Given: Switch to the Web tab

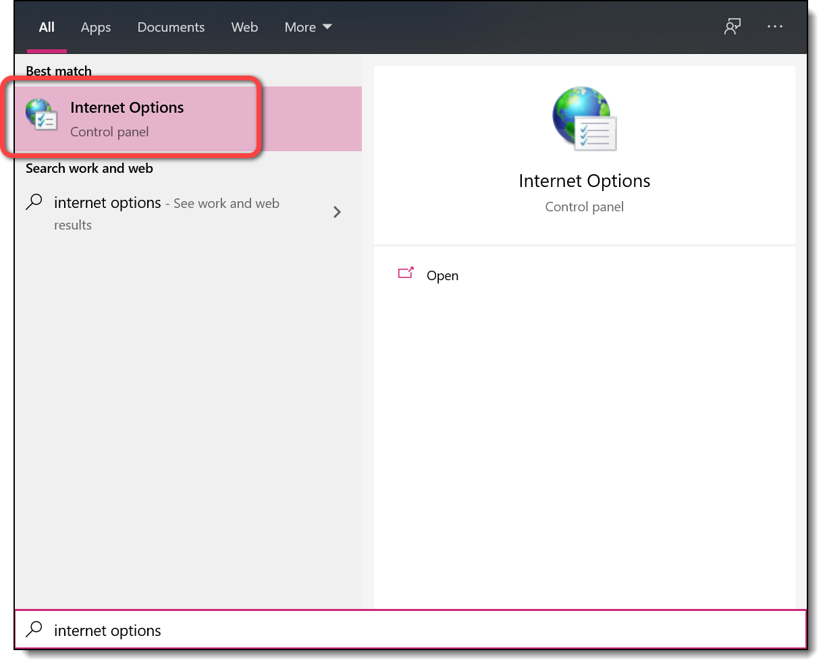Looking at the screenshot, I should [244, 27].
